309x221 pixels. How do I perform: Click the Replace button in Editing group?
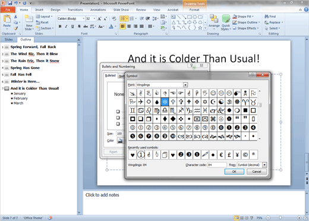[x=273, y=23]
